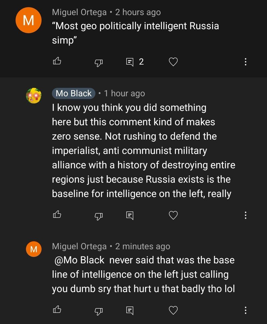Open options menu for top comment

click(x=245, y=62)
